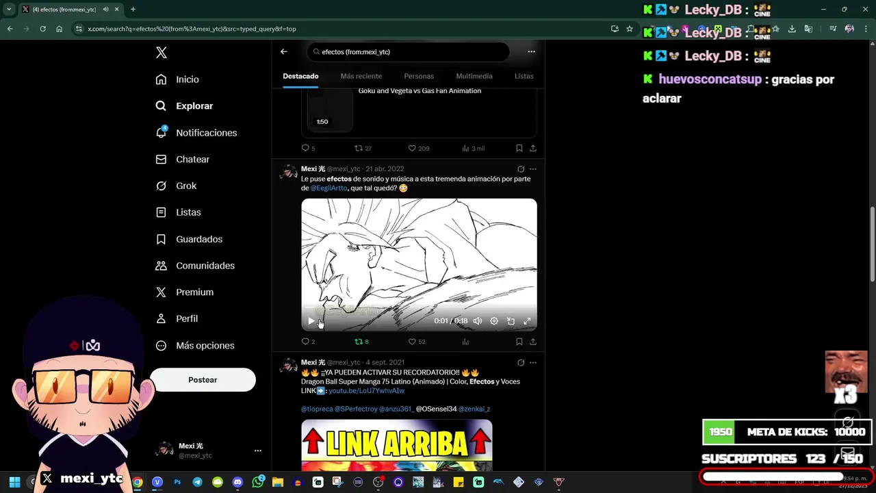Share the post with 209 likes
Image resolution: width=876 pixels, height=493 pixels.
pos(532,149)
